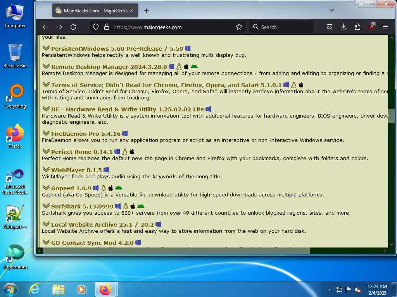Click Apple icon beside Terms of Service title

[x=301, y=85]
